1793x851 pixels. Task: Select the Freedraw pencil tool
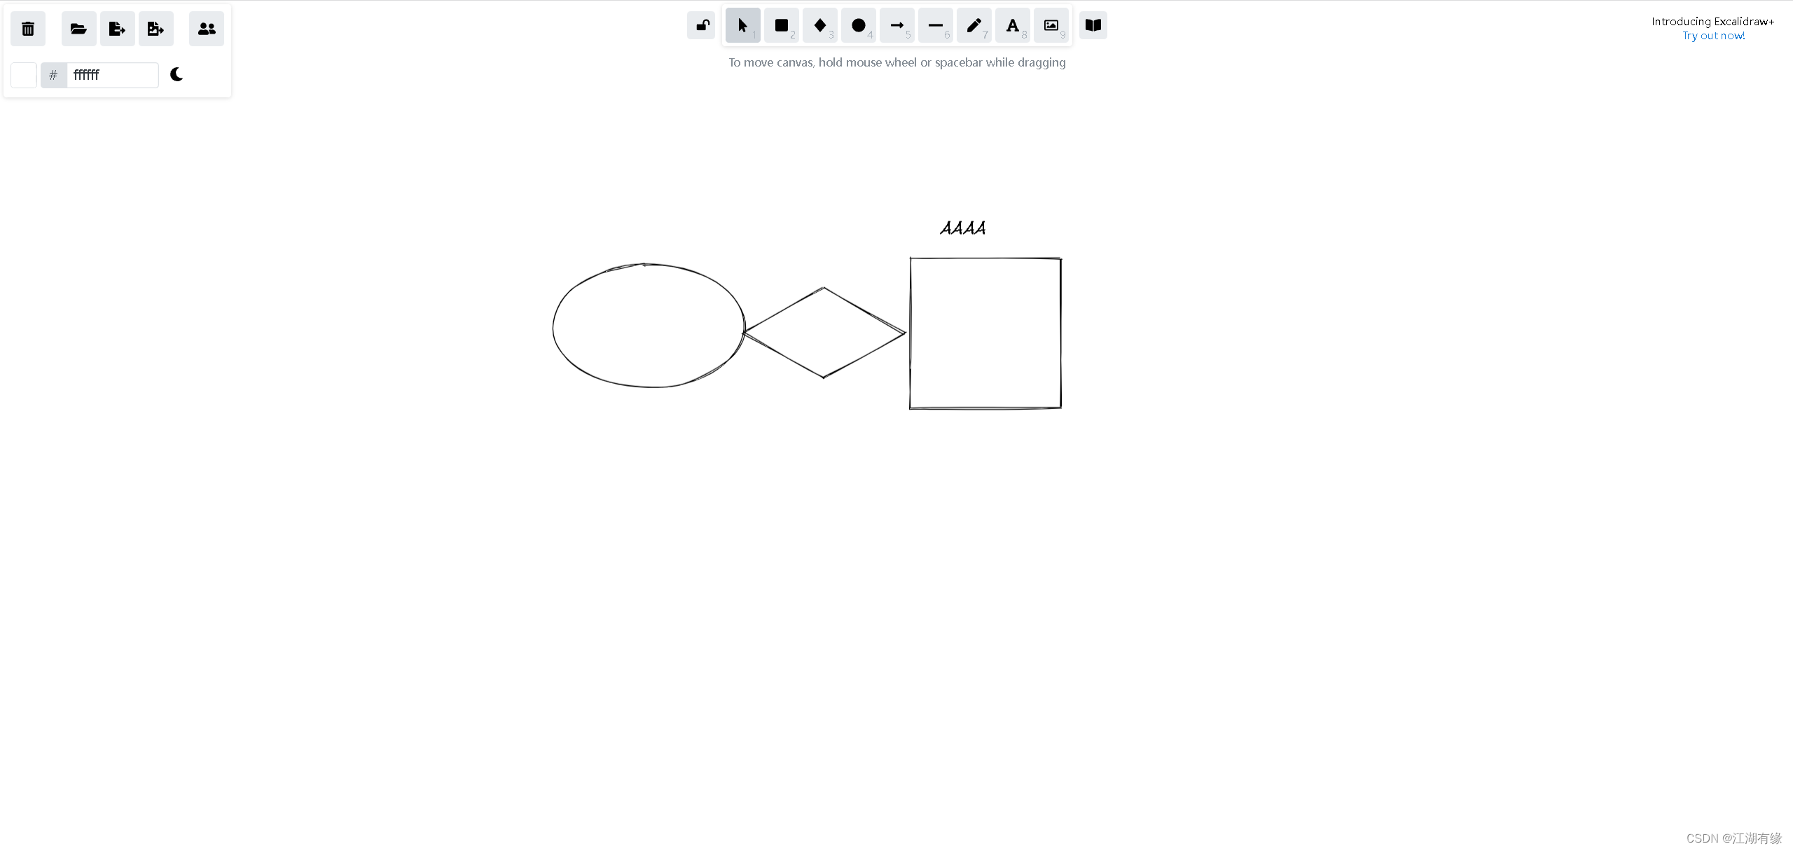tap(974, 26)
